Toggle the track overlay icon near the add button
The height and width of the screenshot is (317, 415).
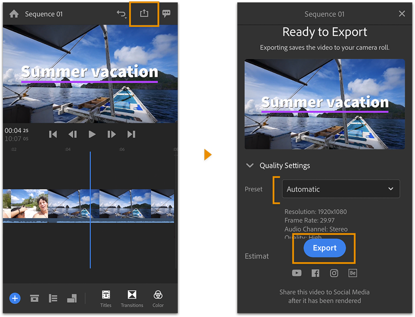coord(34,298)
